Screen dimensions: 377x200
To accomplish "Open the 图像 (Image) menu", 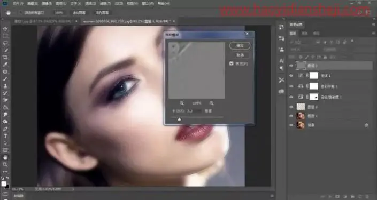I will (47, 4).
